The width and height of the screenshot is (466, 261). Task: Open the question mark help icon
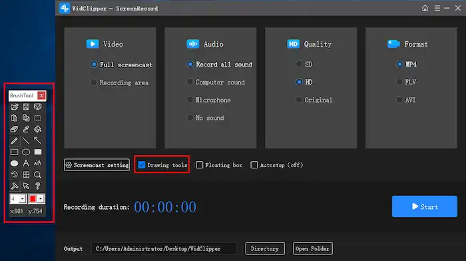38,186
